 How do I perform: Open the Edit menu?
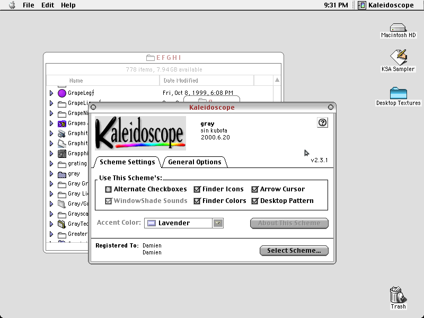pyautogui.click(x=48, y=5)
